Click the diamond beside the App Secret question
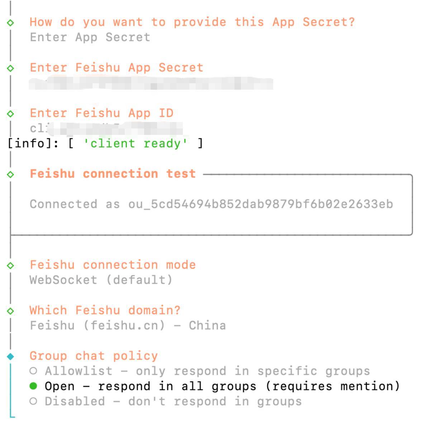The height and width of the screenshot is (437, 436). pyautogui.click(x=11, y=23)
